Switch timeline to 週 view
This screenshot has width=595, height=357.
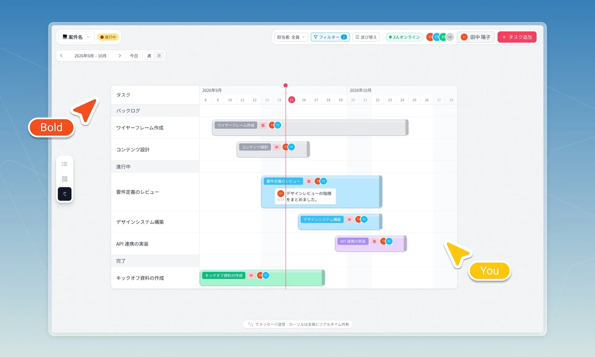tap(149, 56)
